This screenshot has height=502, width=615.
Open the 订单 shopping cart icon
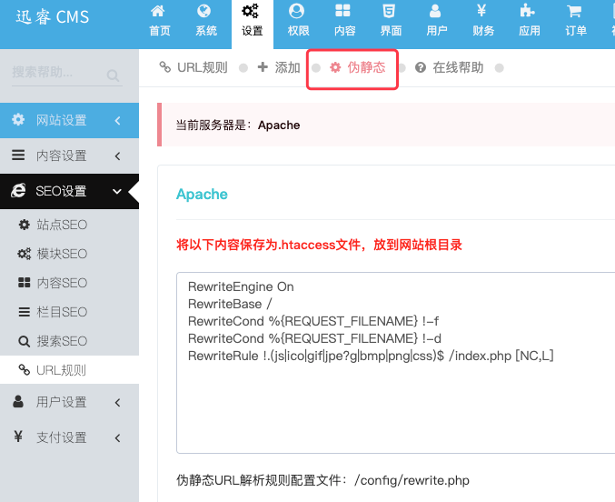click(574, 11)
